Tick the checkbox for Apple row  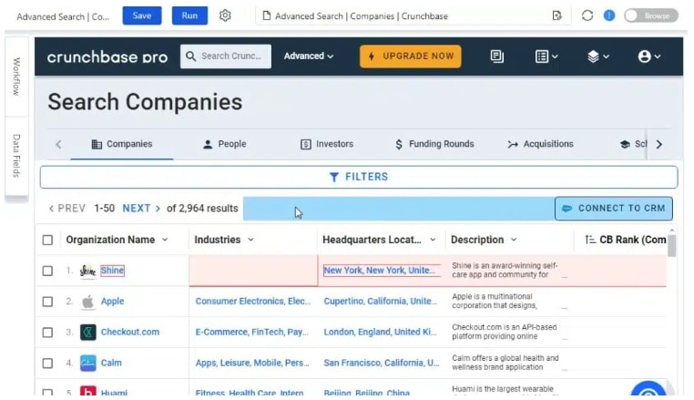(x=47, y=302)
